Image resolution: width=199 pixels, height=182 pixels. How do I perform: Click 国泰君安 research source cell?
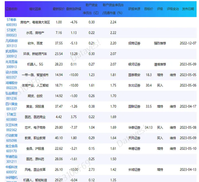pos(134,75)
